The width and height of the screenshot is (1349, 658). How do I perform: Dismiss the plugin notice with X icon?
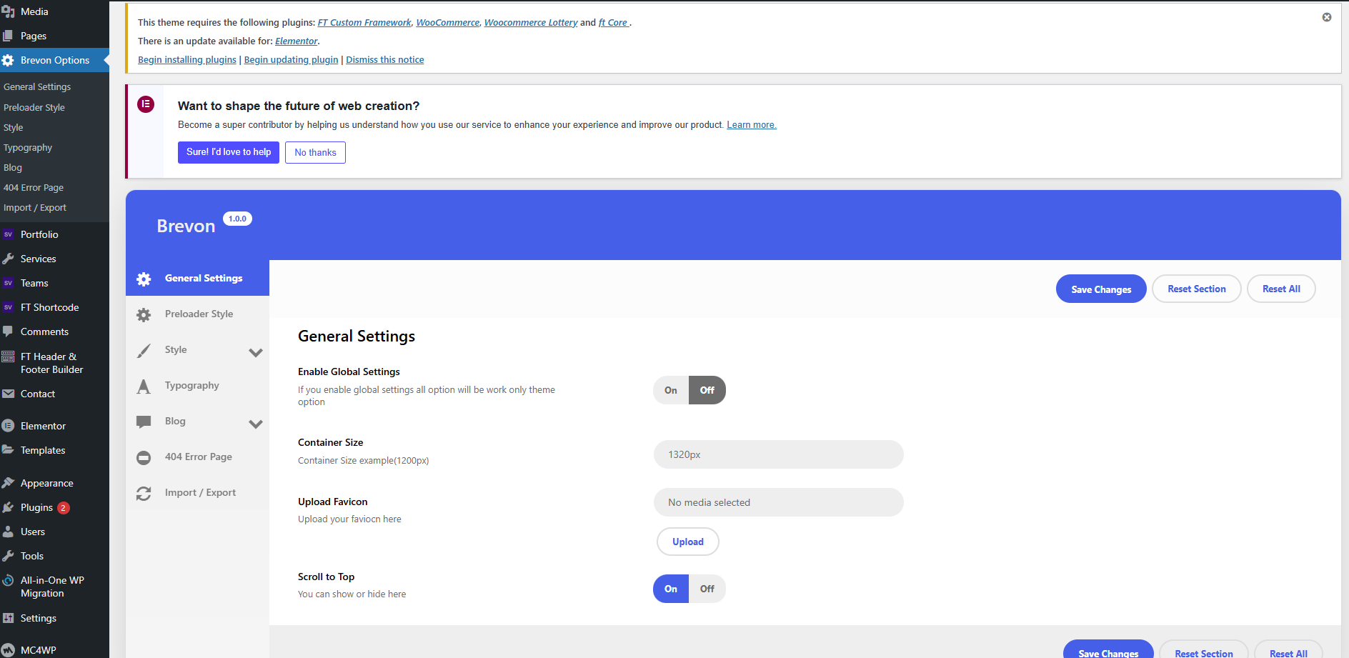click(1326, 17)
